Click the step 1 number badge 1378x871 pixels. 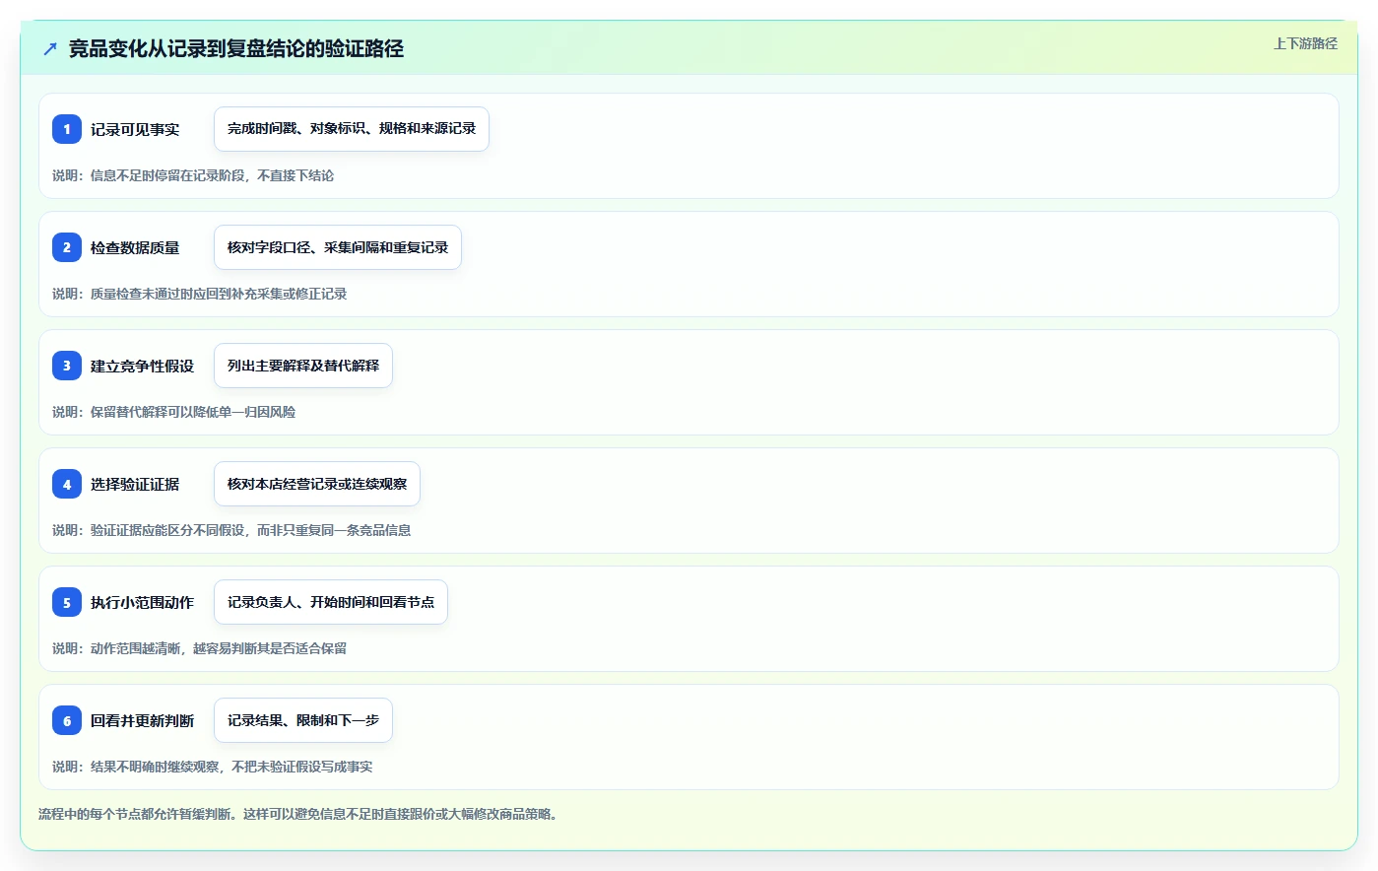click(67, 129)
